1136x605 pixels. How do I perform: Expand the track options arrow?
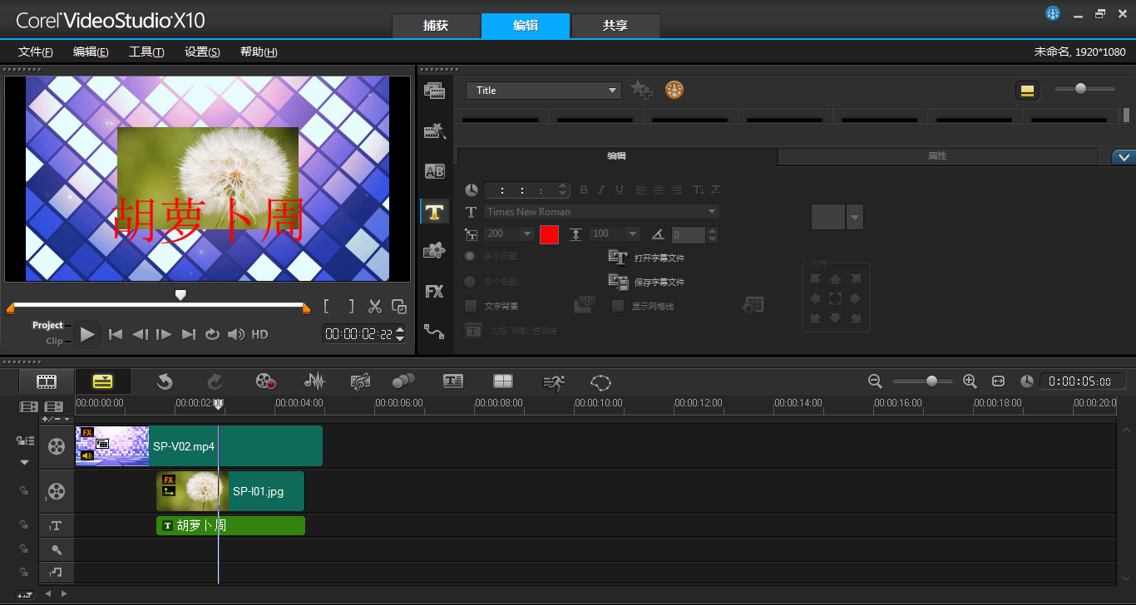pyautogui.click(x=25, y=462)
